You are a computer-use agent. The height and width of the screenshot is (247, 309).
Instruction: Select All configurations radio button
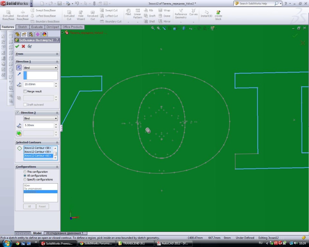(25, 176)
